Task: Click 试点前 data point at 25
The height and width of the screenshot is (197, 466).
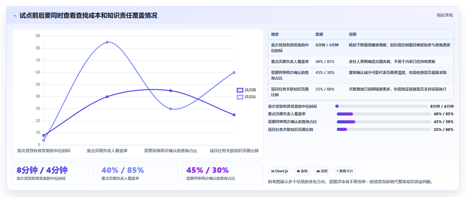Action: [x=234, y=115]
